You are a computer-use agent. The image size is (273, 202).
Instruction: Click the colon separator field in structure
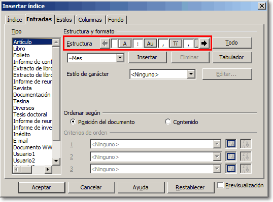tap(138, 44)
